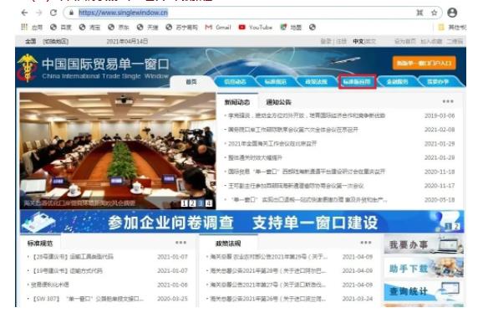
Task: Open the 其他书签 bookmarks folder
Action: coord(452,28)
